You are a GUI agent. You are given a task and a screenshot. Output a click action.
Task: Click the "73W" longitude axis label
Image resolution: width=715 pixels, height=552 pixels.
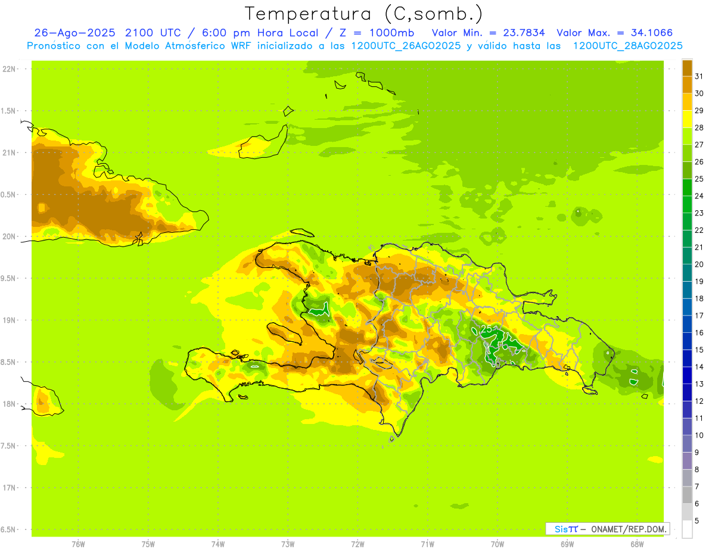pos(288,544)
